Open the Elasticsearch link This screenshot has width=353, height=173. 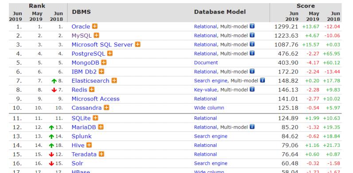coord(90,81)
